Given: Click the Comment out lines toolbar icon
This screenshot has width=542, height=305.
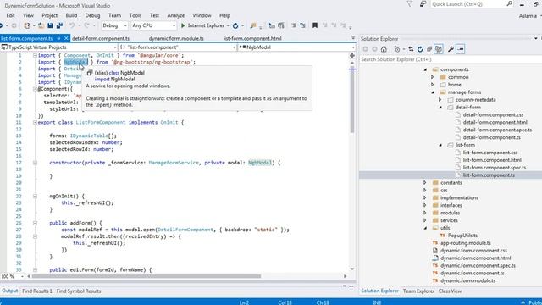Looking at the screenshot, I should click(294, 25).
